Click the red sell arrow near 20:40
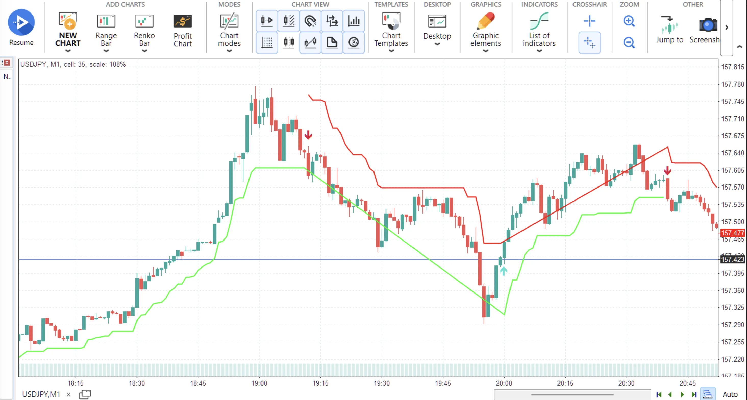Screen dimensions: 747x400 667,171
